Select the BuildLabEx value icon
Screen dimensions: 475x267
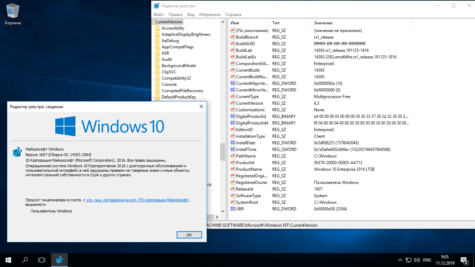(233, 57)
